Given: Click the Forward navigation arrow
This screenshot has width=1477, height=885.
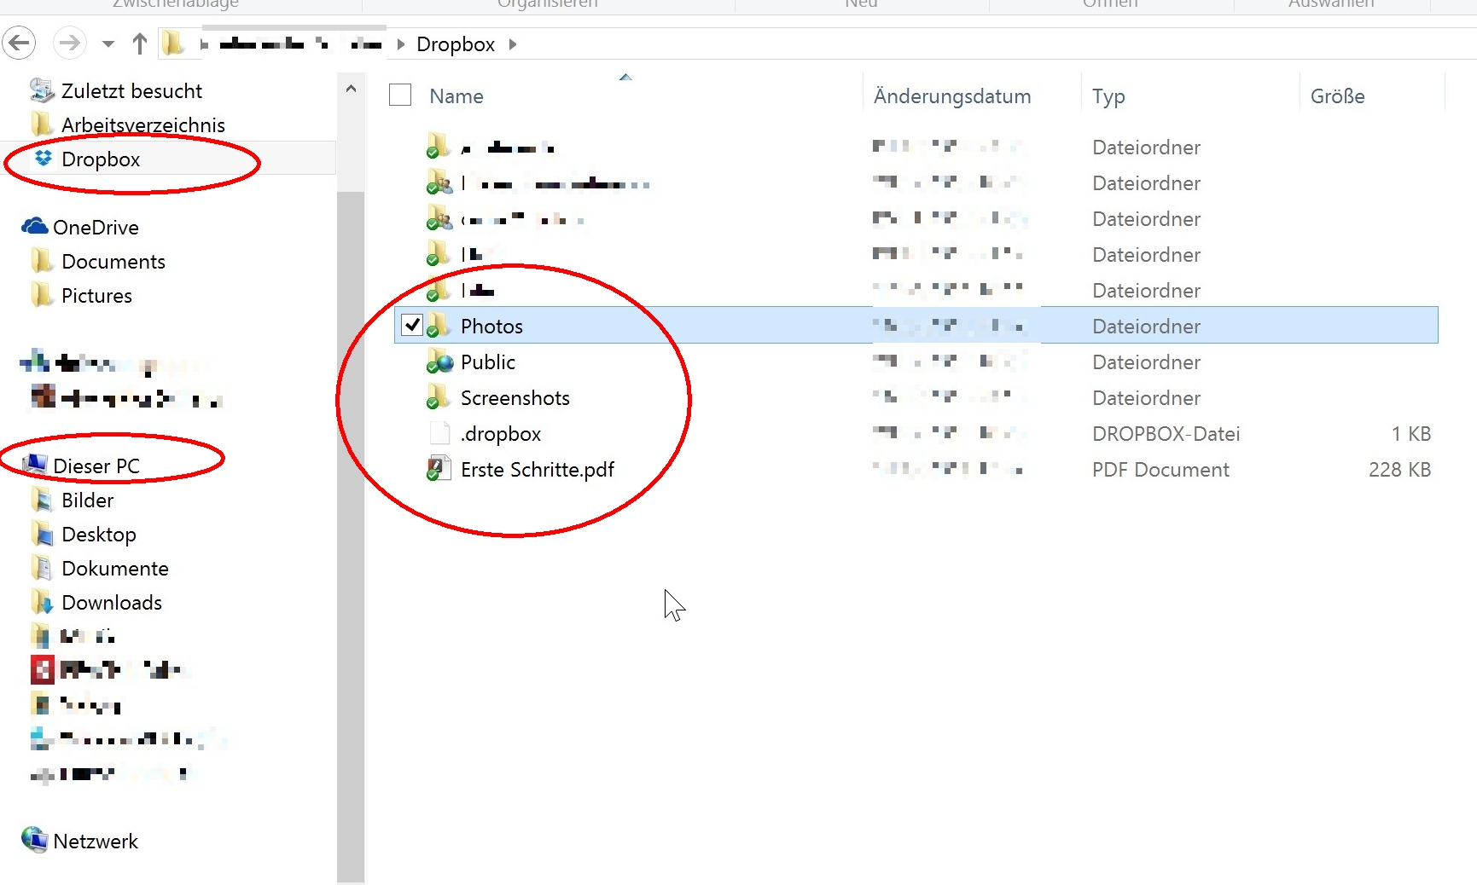Looking at the screenshot, I should click(x=69, y=43).
